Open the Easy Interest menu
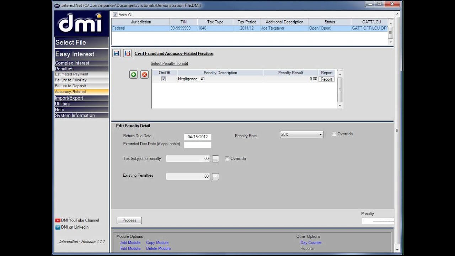 click(81, 54)
